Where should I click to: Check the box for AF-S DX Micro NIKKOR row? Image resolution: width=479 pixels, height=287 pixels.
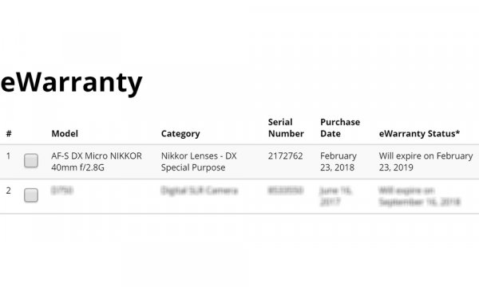point(31,160)
